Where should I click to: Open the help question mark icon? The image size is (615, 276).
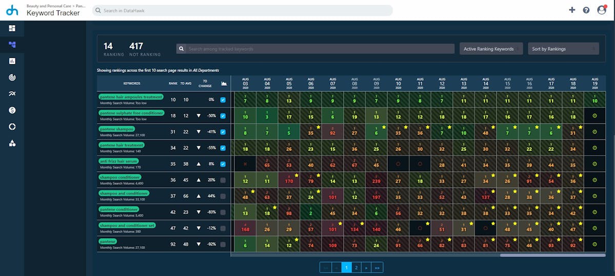click(x=586, y=10)
